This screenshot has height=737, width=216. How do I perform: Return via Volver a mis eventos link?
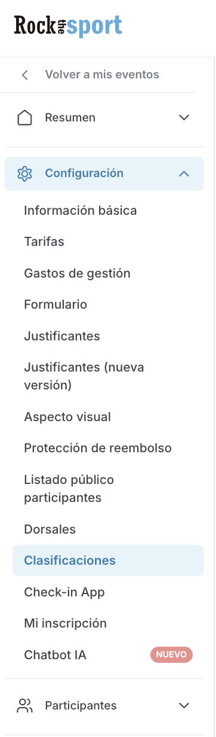point(102,75)
